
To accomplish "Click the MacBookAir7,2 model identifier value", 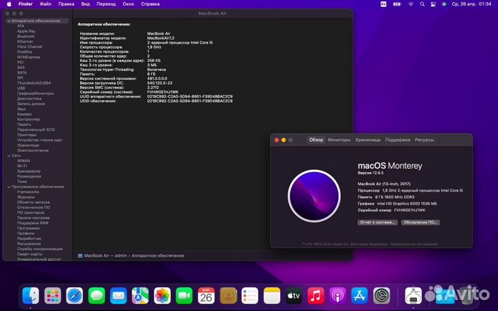I will (x=160, y=38).
